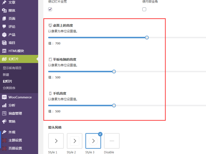Open 新建 submenu item
Screen dimensions: 206x154
(6, 75)
